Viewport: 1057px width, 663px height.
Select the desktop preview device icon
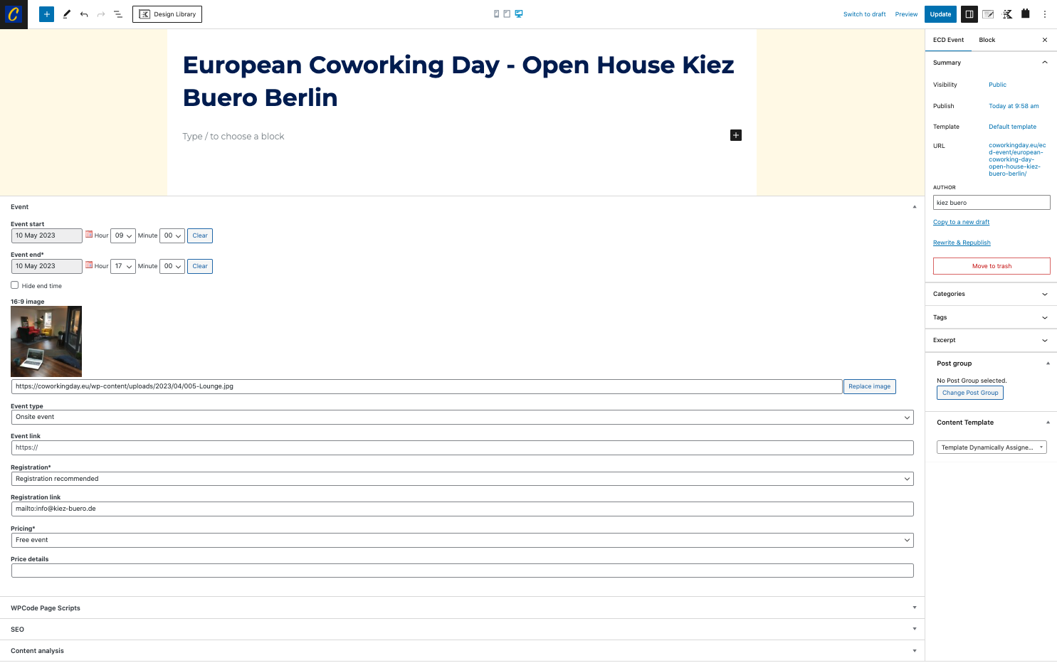coord(519,14)
